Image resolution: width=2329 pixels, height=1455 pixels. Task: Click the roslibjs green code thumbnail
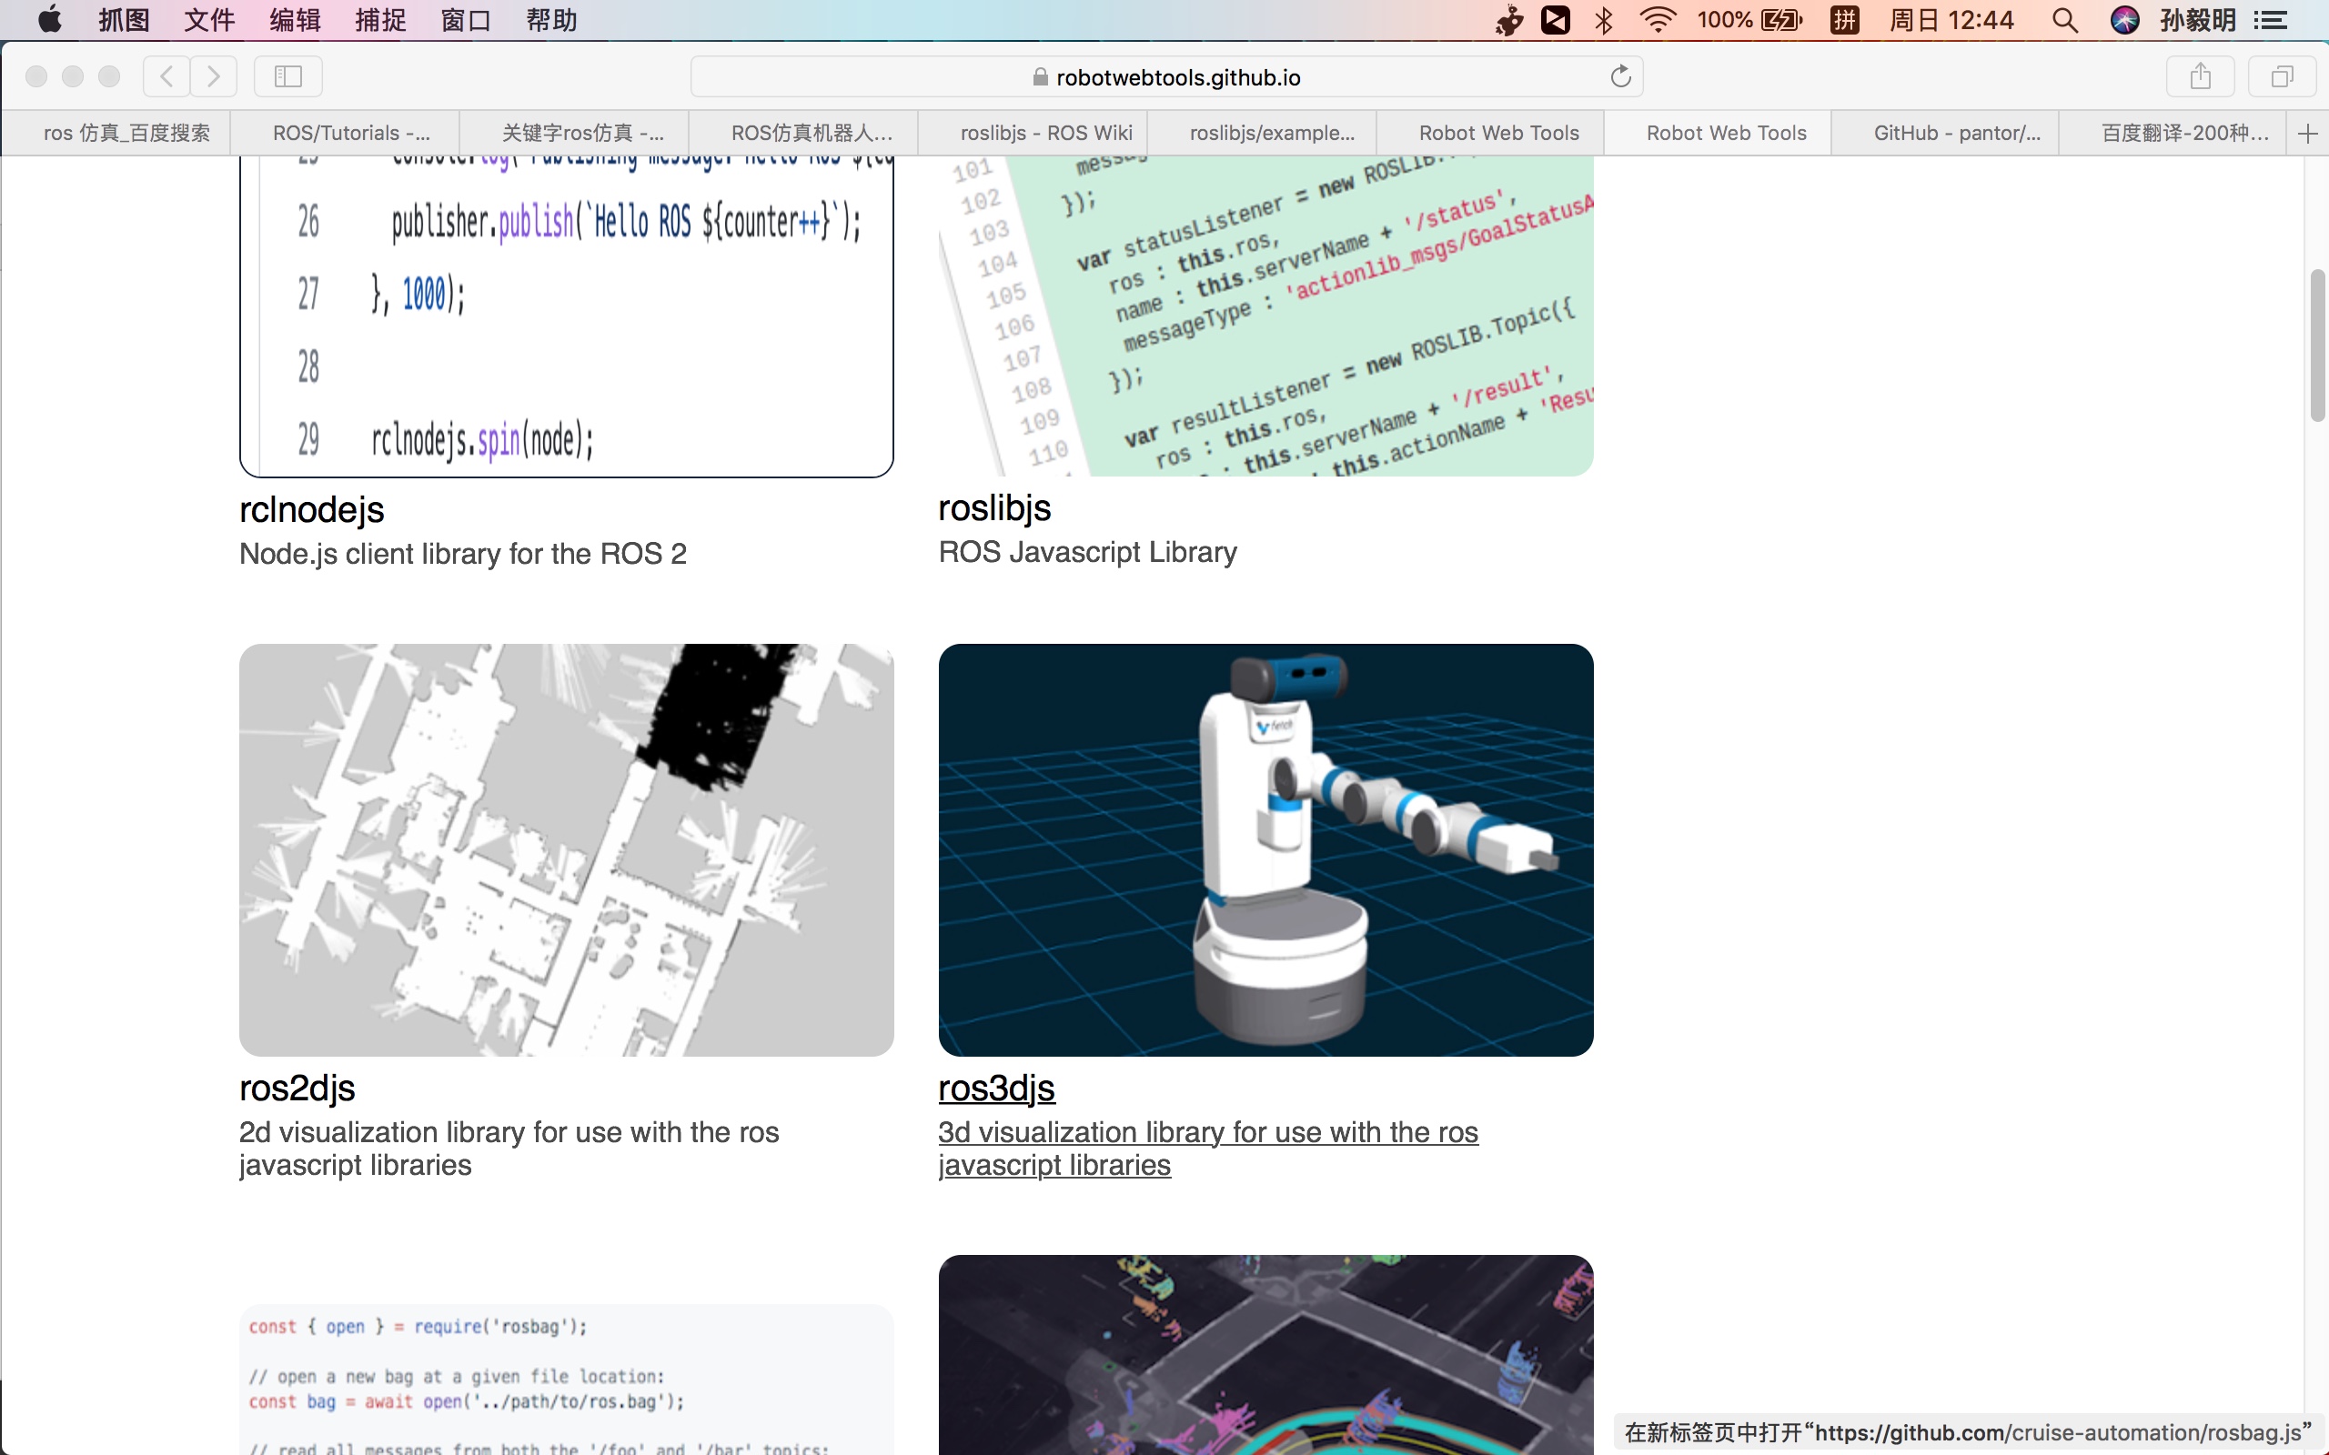[1265, 316]
